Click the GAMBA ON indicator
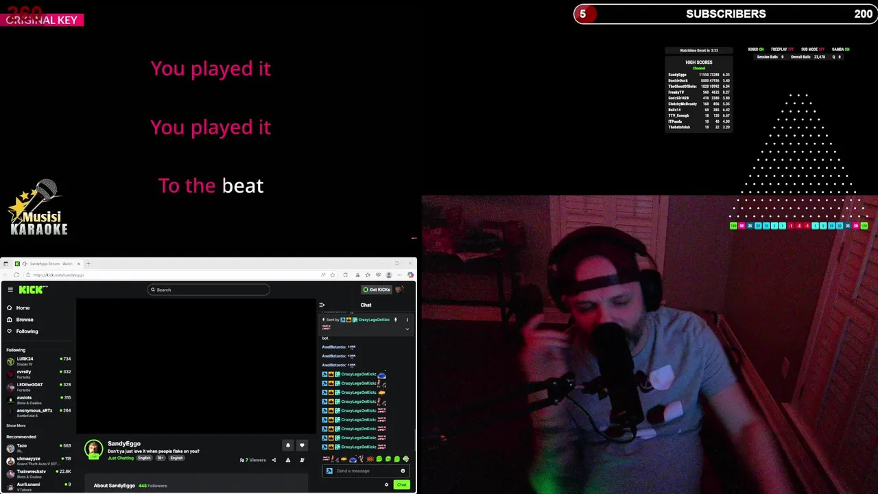878x494 pixels. (x=840, y=49)
